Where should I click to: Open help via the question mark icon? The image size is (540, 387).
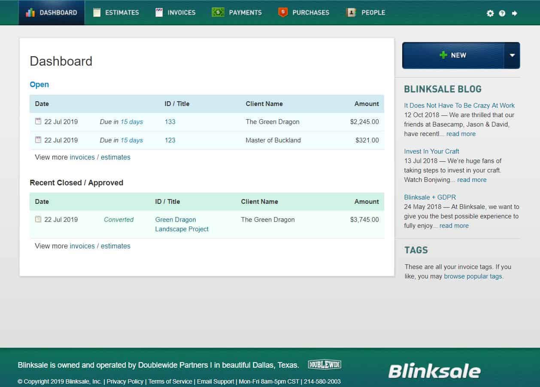502,13
